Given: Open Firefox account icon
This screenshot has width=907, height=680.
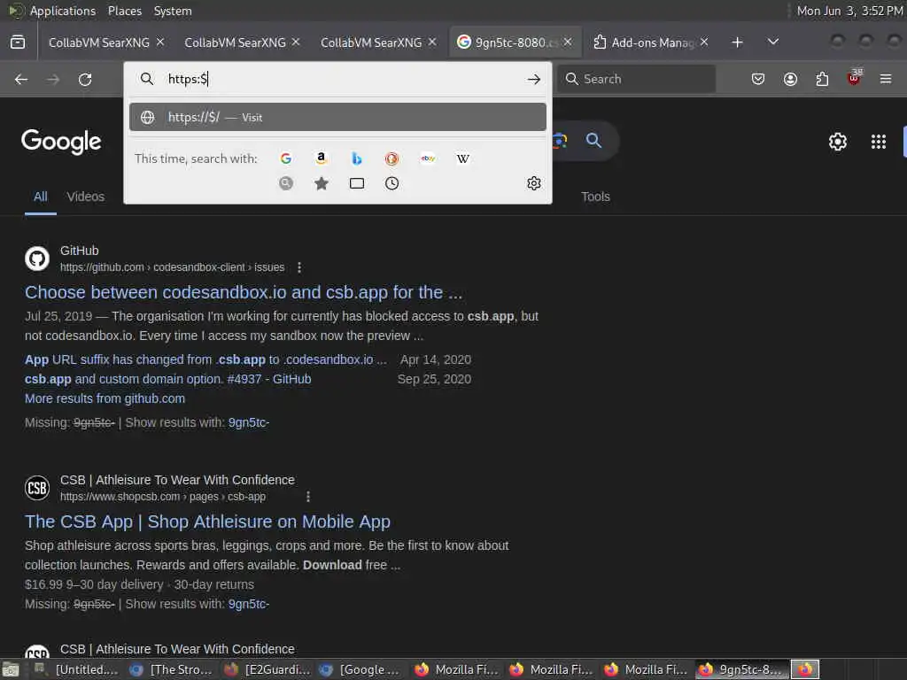Looking at the screenshot, I should 790,79.
